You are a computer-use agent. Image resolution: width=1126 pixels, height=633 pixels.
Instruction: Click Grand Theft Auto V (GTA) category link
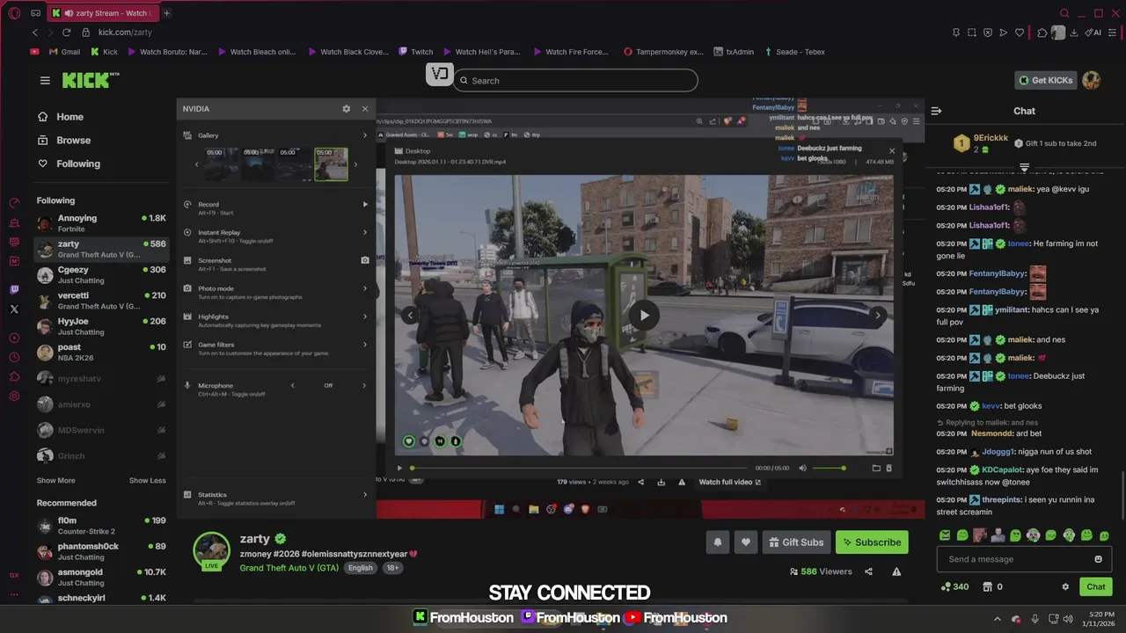289,568
